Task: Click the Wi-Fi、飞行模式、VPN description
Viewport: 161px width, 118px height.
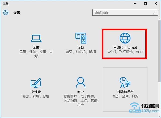Action: (x=125, y=52)
